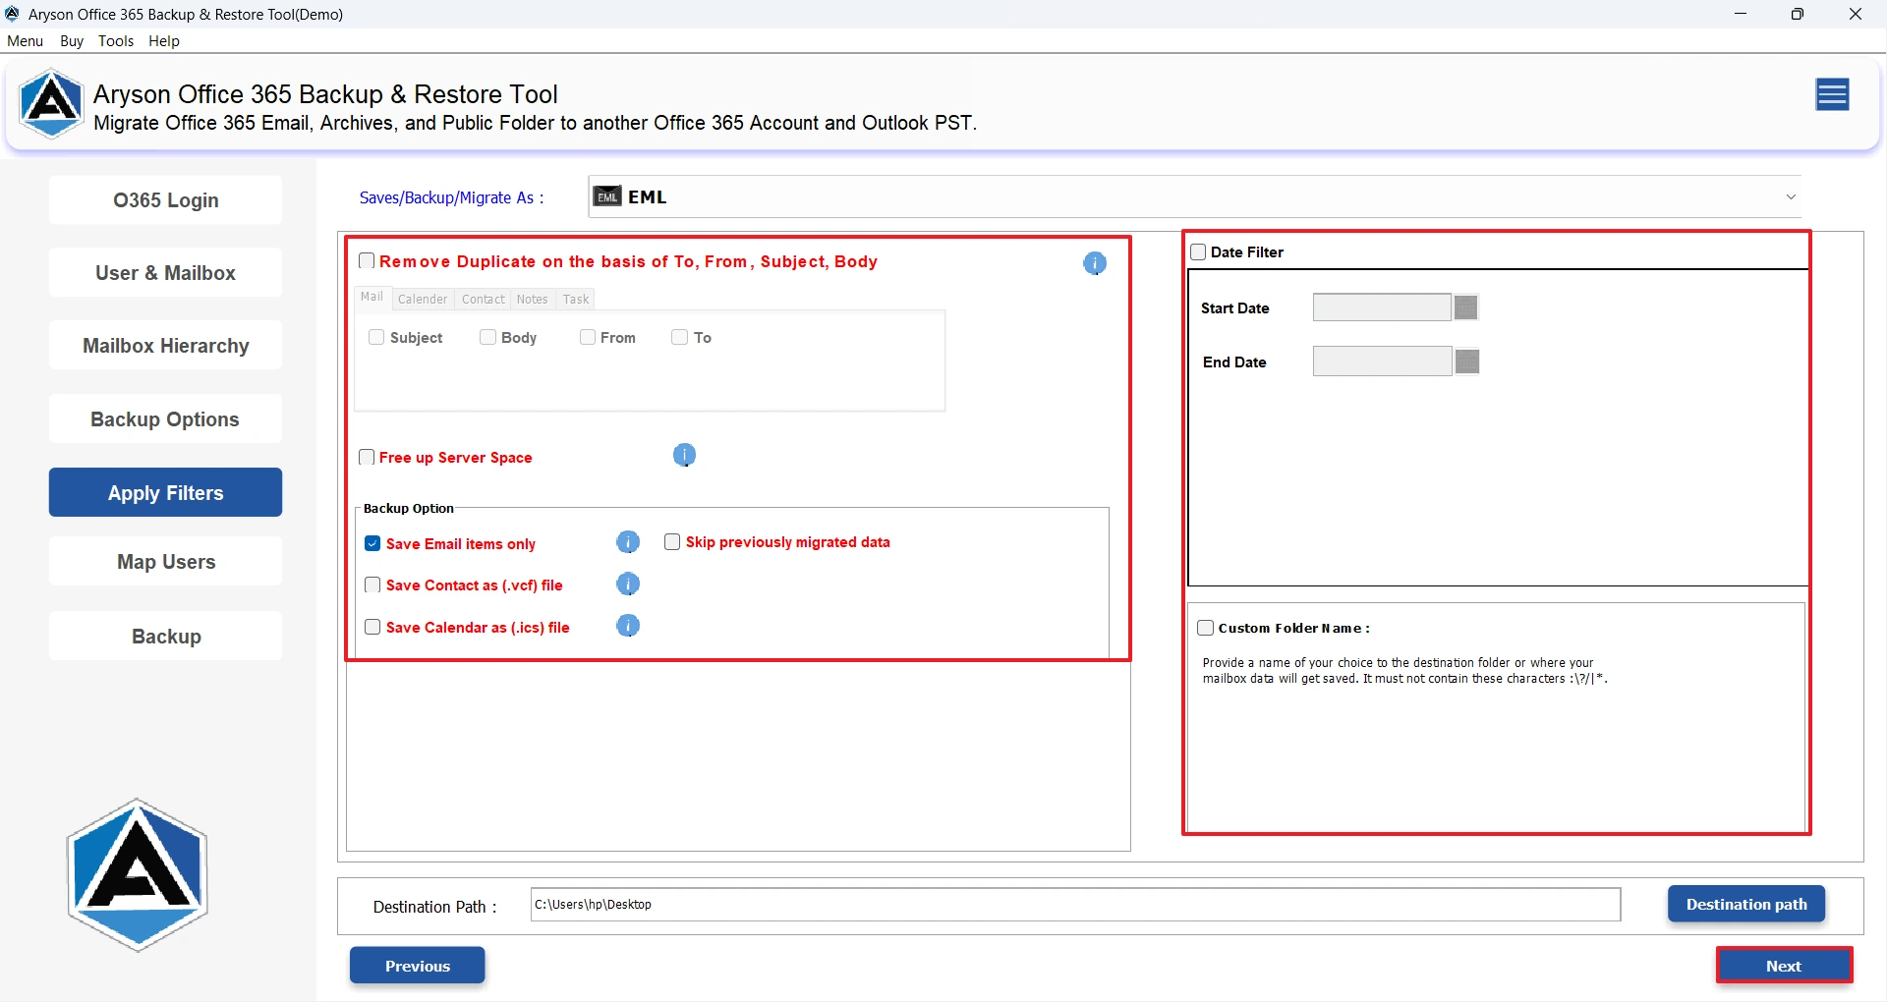The height and width of the screenshot is (1002, 1887).
Task: Click info icon beside Save Calendar as ics
Action: pos(628,626)
